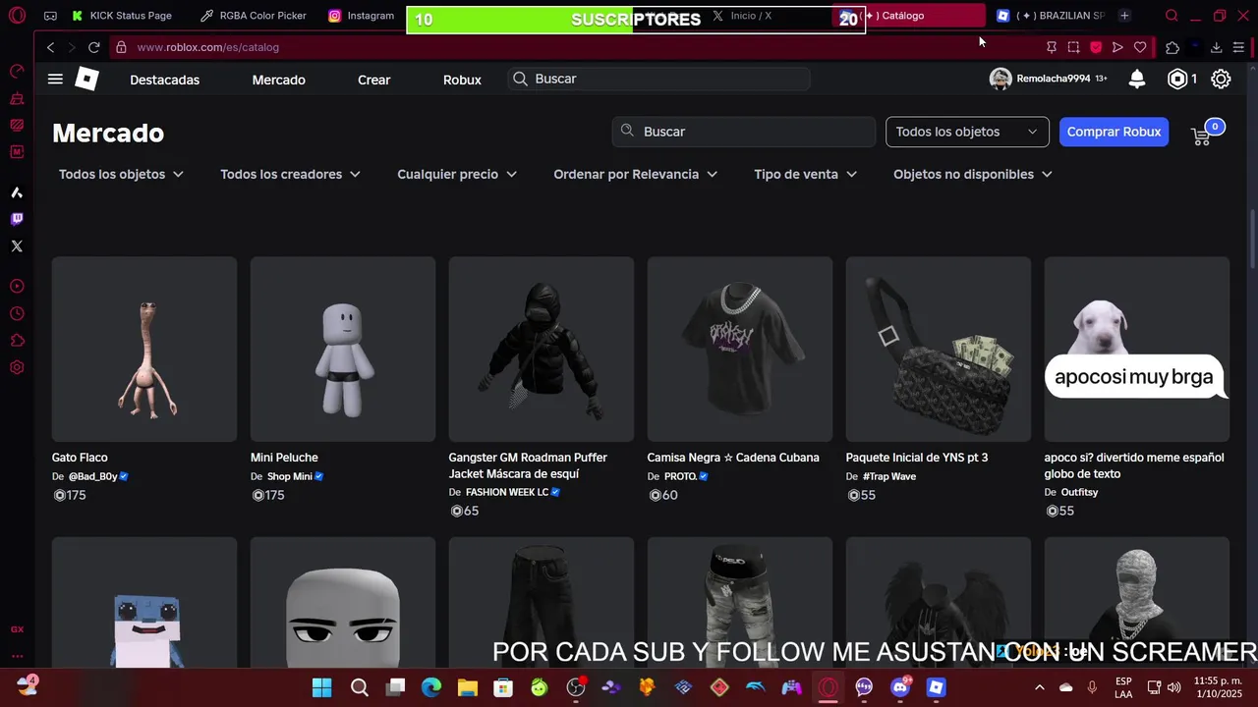This screenshot has height=707, width=1258.
Task: Open sidebar settings gear in Opera sidebar
Action: point(17,368)
